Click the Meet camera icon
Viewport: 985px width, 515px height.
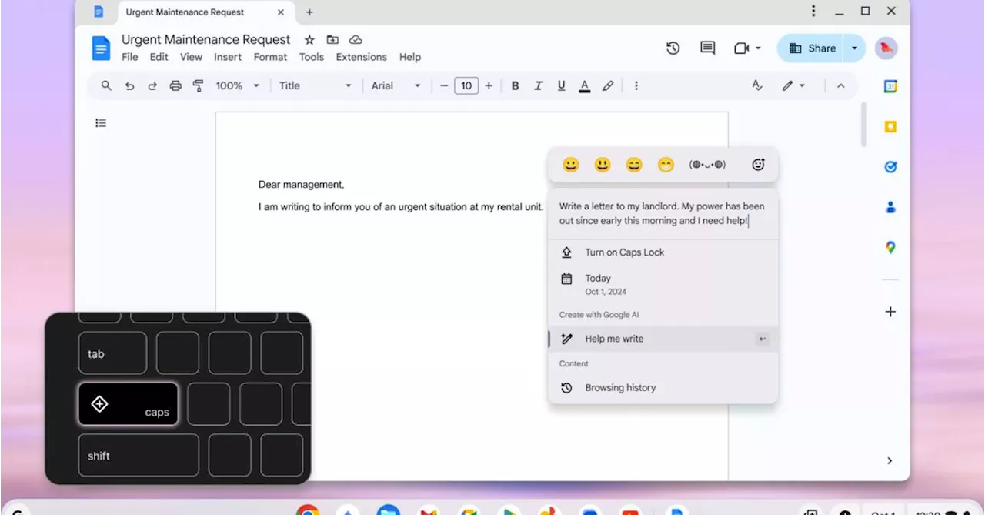[x=741, y=48]
